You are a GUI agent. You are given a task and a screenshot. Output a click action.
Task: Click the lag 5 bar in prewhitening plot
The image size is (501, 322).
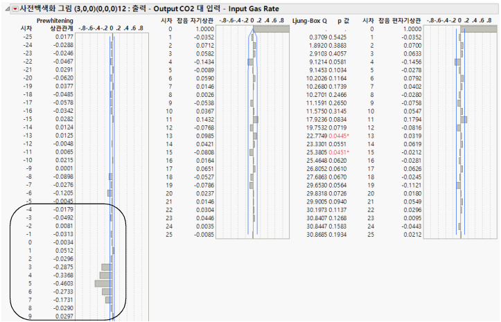103,283
